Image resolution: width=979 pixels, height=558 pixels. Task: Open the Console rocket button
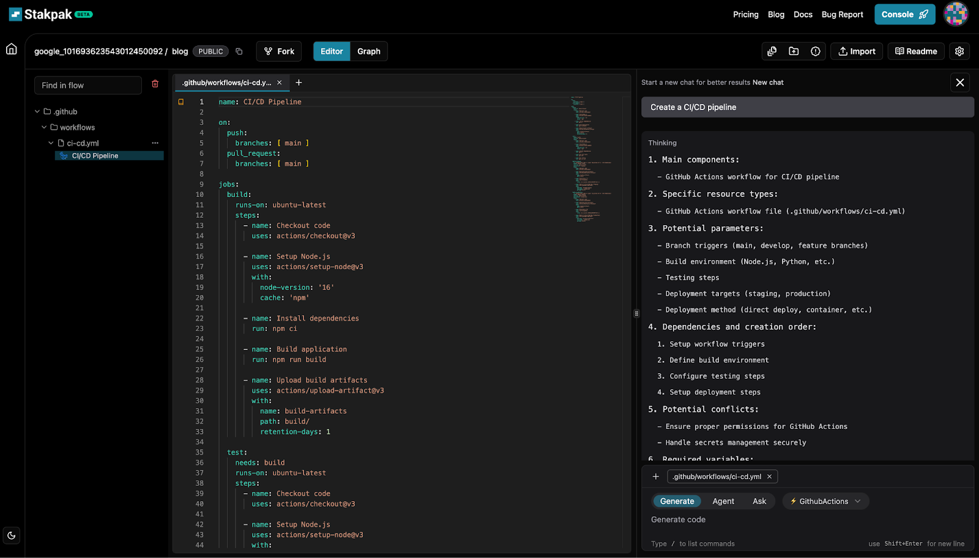coord(904,14)
